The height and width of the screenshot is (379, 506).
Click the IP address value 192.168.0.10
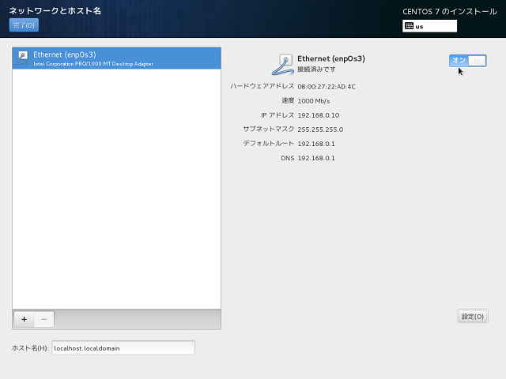pyautogui.click(x=321, y=115)
